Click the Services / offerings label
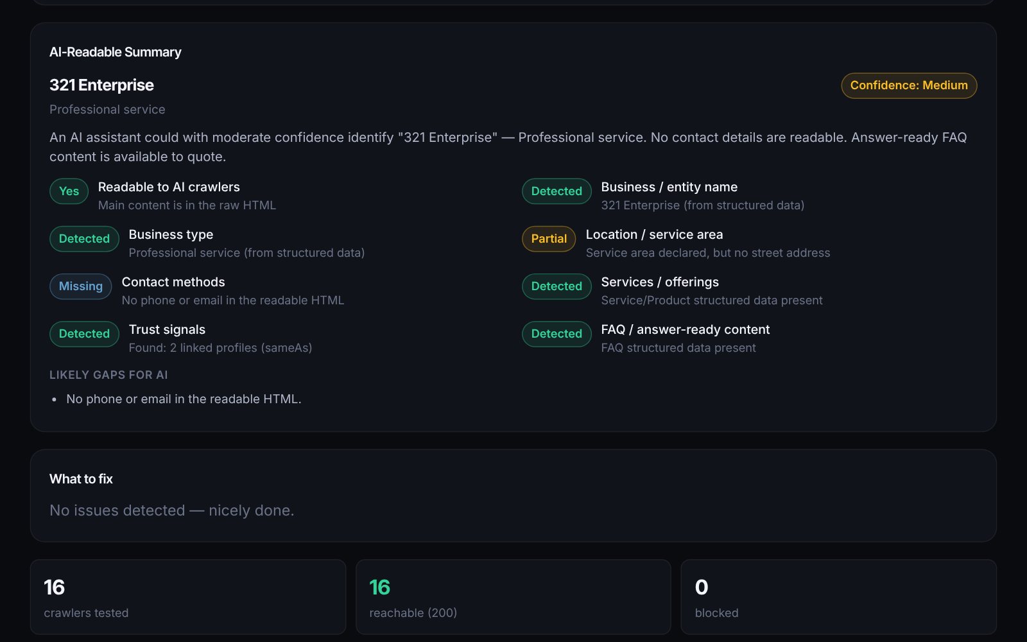This screenshot has width=1027, height=642. point(660,282)
